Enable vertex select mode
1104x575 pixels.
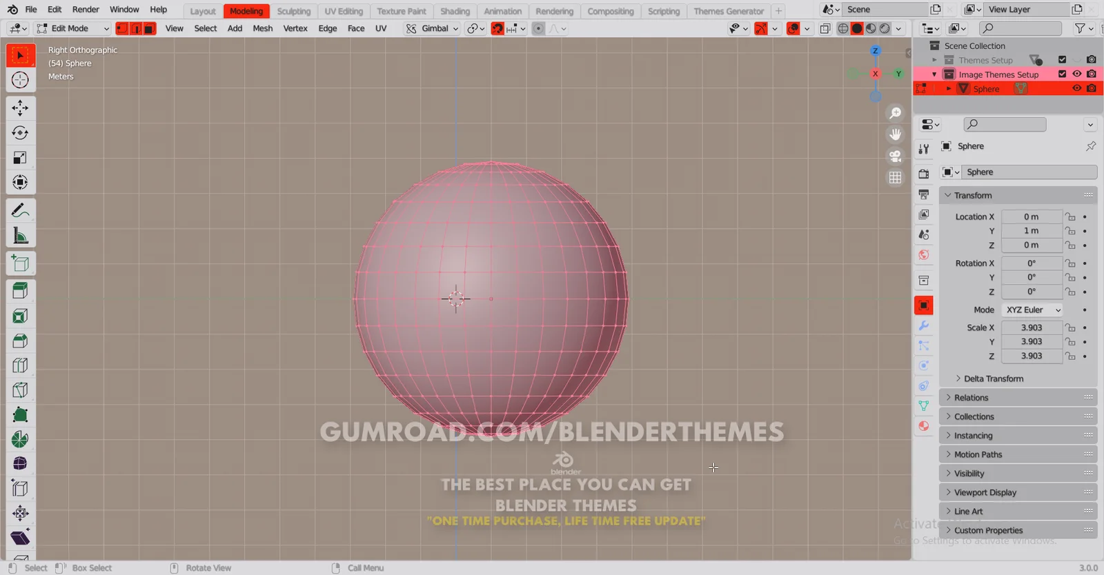coord(122,28)
